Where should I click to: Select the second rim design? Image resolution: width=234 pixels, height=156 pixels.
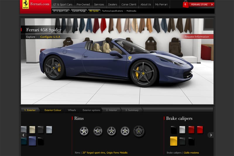(98, 131)
